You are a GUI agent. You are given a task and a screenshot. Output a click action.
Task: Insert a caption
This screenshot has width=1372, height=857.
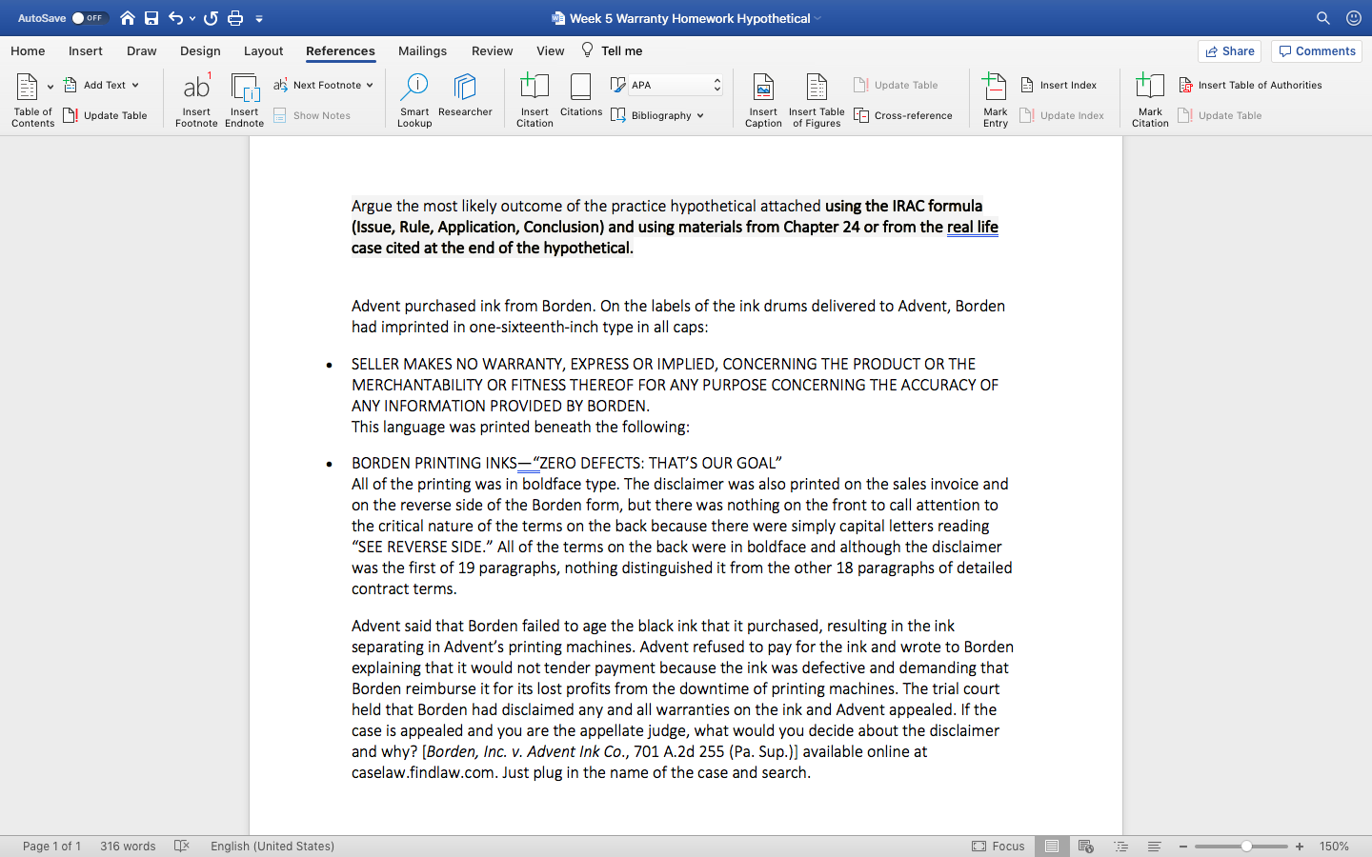click(762, 99)
